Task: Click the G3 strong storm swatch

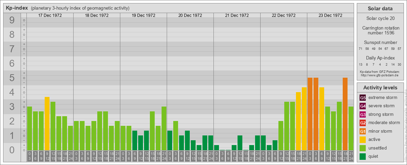Action: tap(363, 114)
